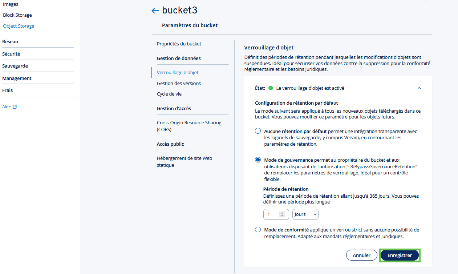Open Hébergement de site Web statique

point(185,162)
